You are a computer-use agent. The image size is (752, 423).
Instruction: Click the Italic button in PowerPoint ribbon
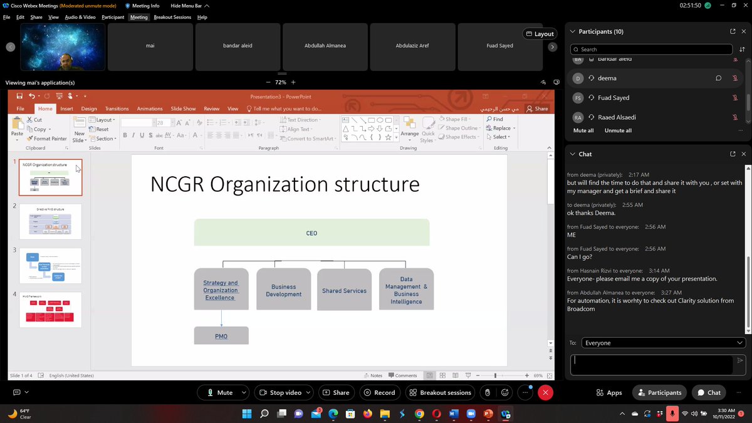click(x=133, y=135)
